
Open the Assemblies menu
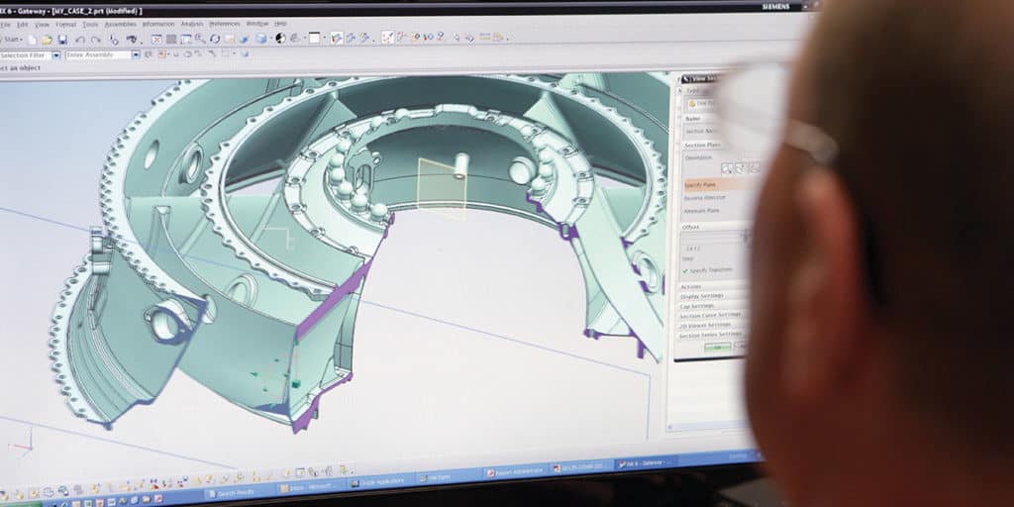(121, 24)
